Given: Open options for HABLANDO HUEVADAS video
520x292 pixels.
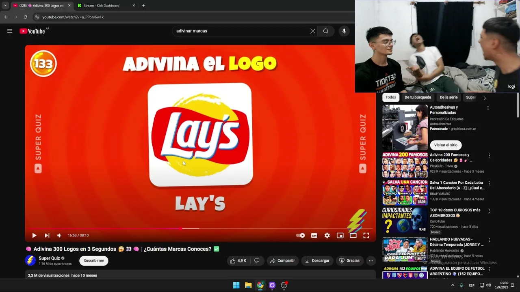Looking at the screenshot, I should coord(489,240).
